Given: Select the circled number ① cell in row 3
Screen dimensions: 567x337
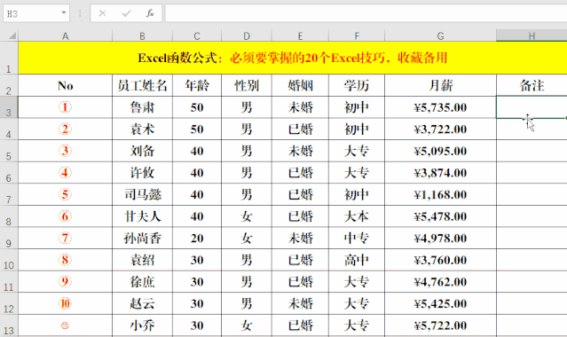Looking at the screenshot, I should (65, 107).
